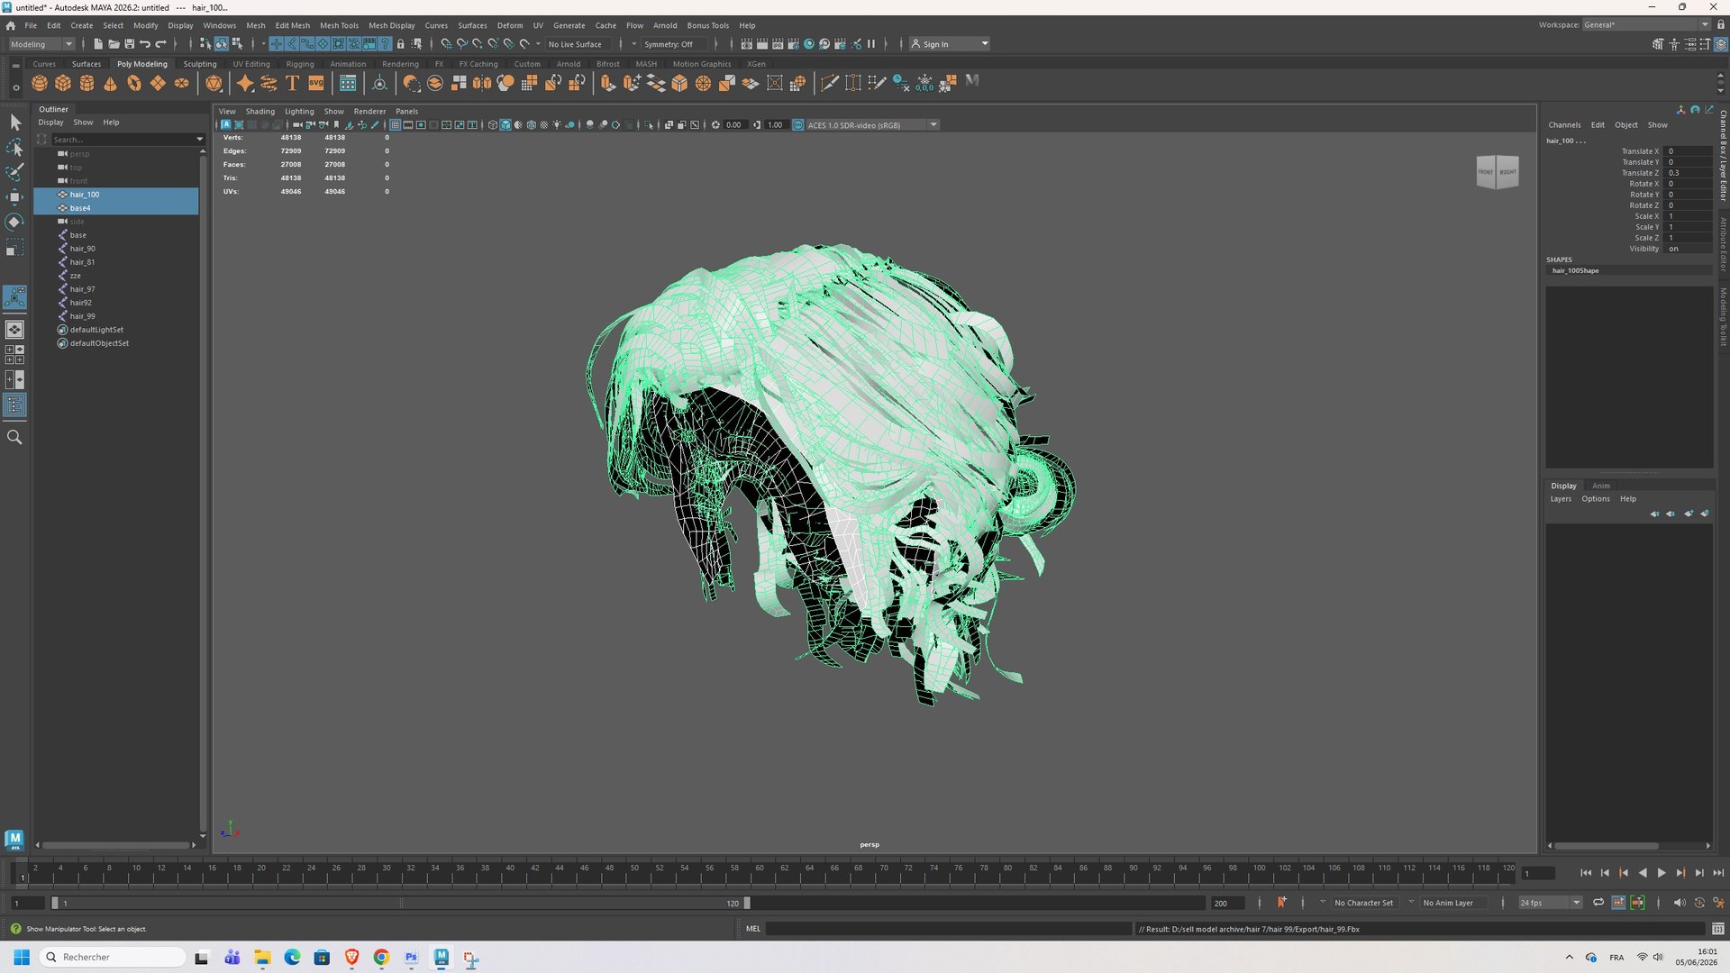1730x973 pixels.
Task: Select the Lasso tool in the toolbox
Action: (x=14, y=147)
